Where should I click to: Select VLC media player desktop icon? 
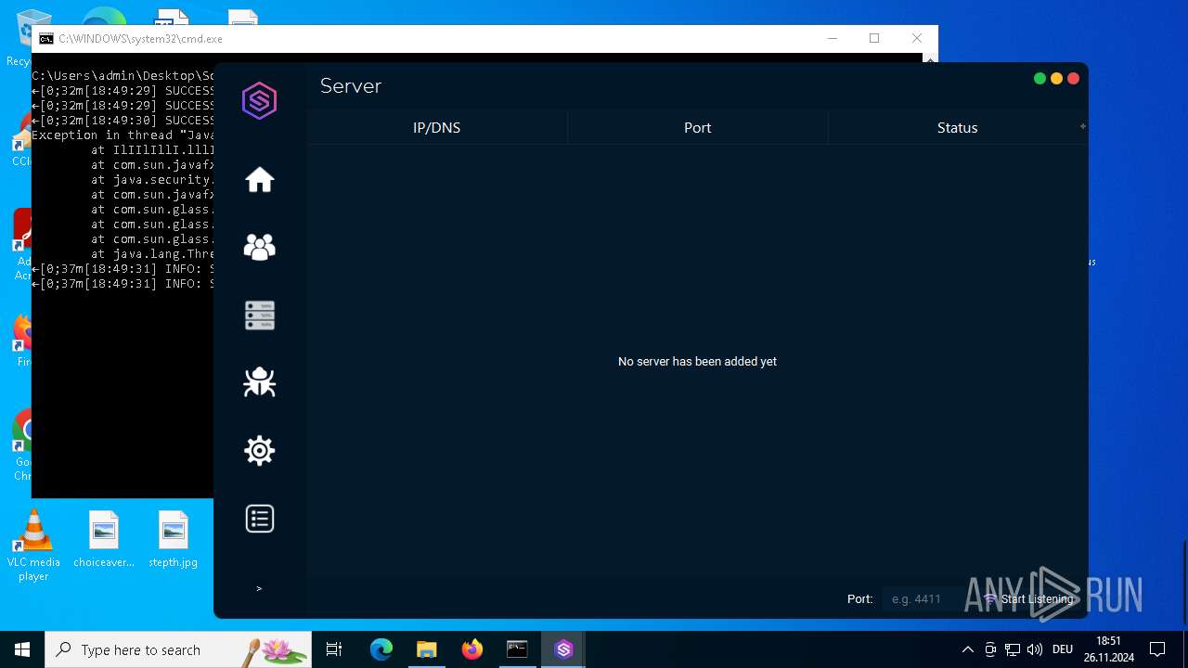pos(33,546)
